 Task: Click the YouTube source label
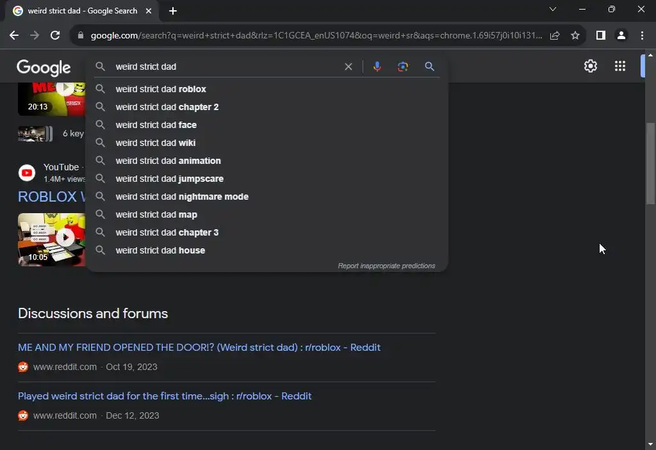click(x=61, y=167)
